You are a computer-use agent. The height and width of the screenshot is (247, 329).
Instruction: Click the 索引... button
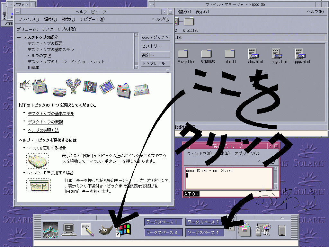[156, 55]
